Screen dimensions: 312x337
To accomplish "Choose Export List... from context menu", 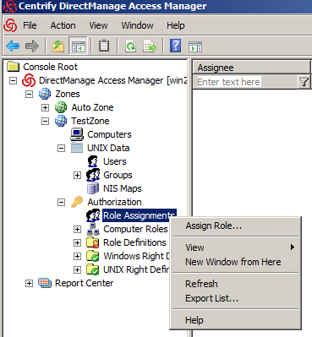I will (x=235, y=298).
